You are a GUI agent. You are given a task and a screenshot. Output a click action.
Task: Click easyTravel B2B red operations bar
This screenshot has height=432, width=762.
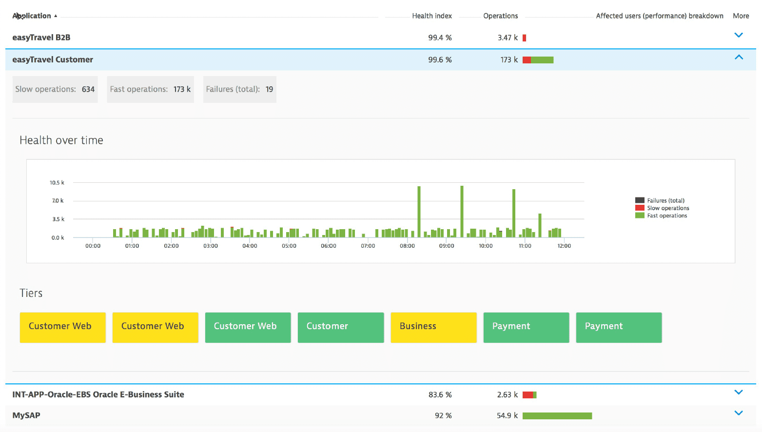click(525, 38)
